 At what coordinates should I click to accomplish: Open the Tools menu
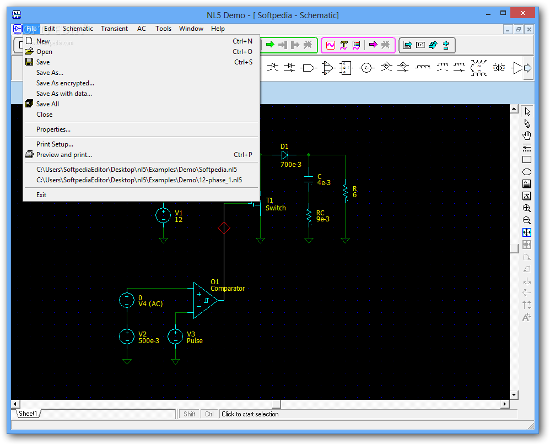(164, 29)
